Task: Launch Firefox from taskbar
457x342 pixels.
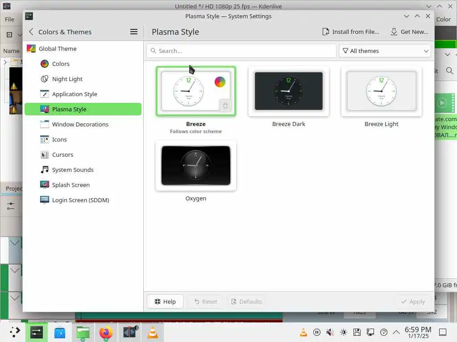Action: (x=106, y=332)
